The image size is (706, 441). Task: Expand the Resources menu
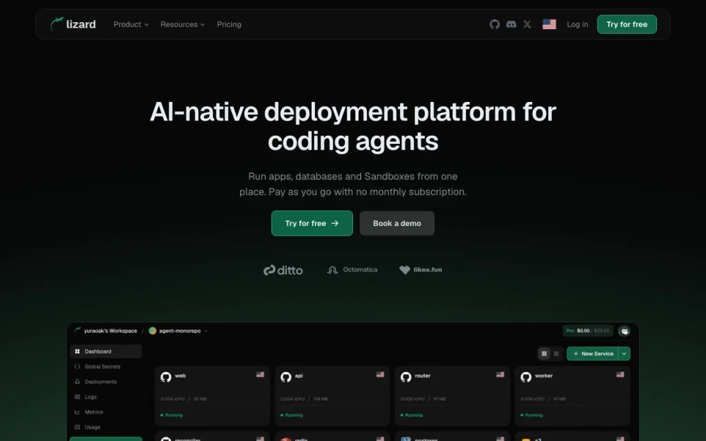[x=183, y=24]
